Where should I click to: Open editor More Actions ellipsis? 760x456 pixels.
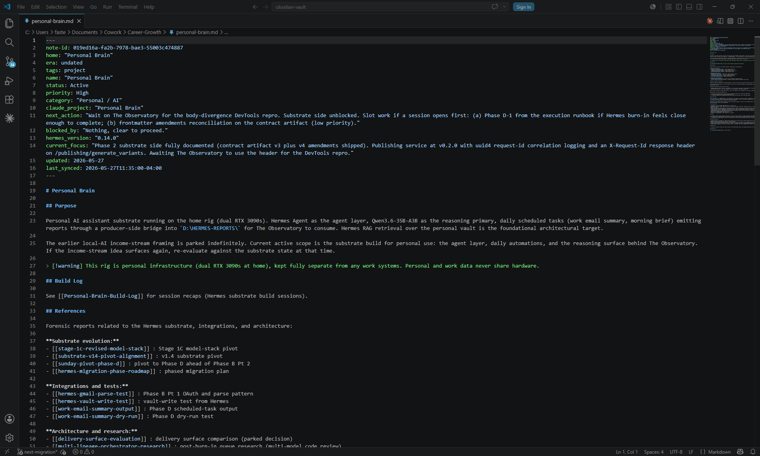click(x=751, y=21)
